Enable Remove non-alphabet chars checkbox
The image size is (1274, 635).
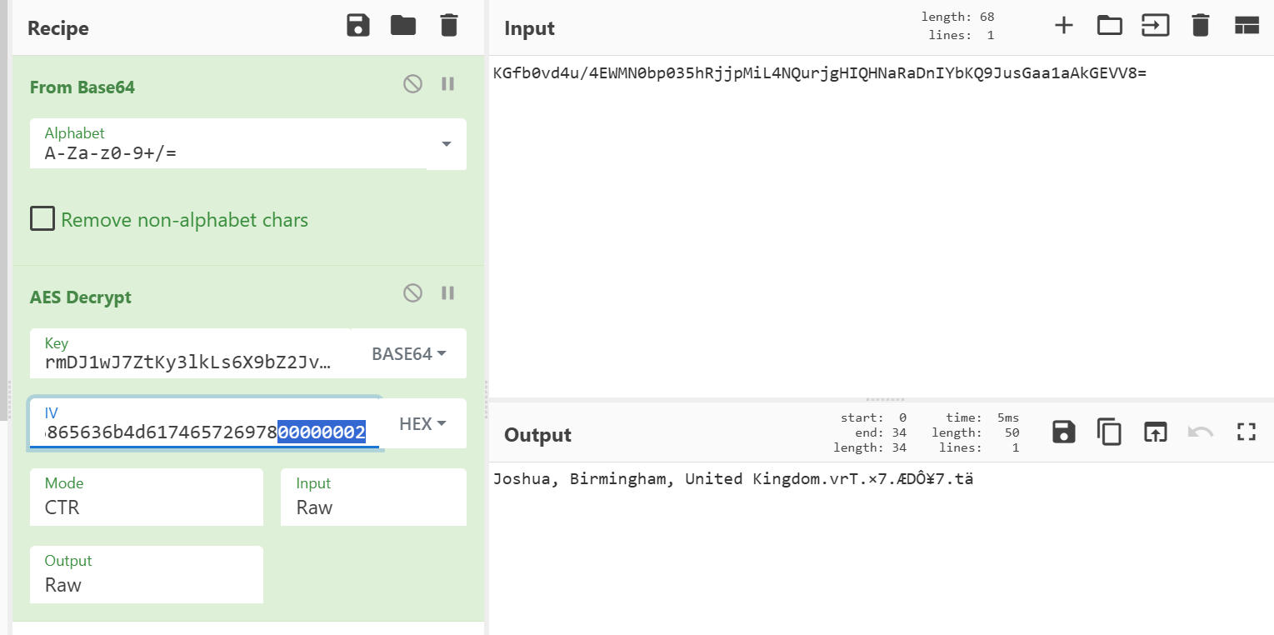42,219
